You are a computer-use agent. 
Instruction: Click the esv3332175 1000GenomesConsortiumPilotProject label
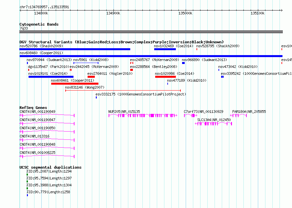tap(141, 94)
